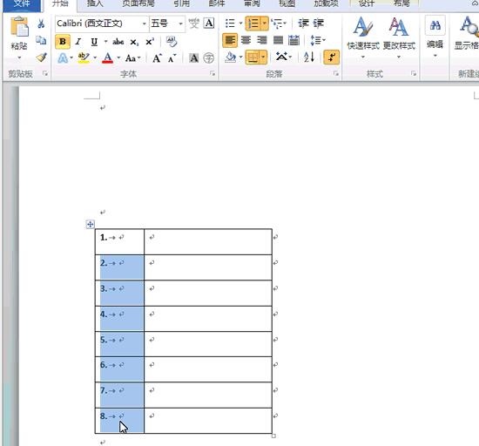479x446 pixels.
Task: Toggle Bold formatting
Action: [x=63, y=42]
